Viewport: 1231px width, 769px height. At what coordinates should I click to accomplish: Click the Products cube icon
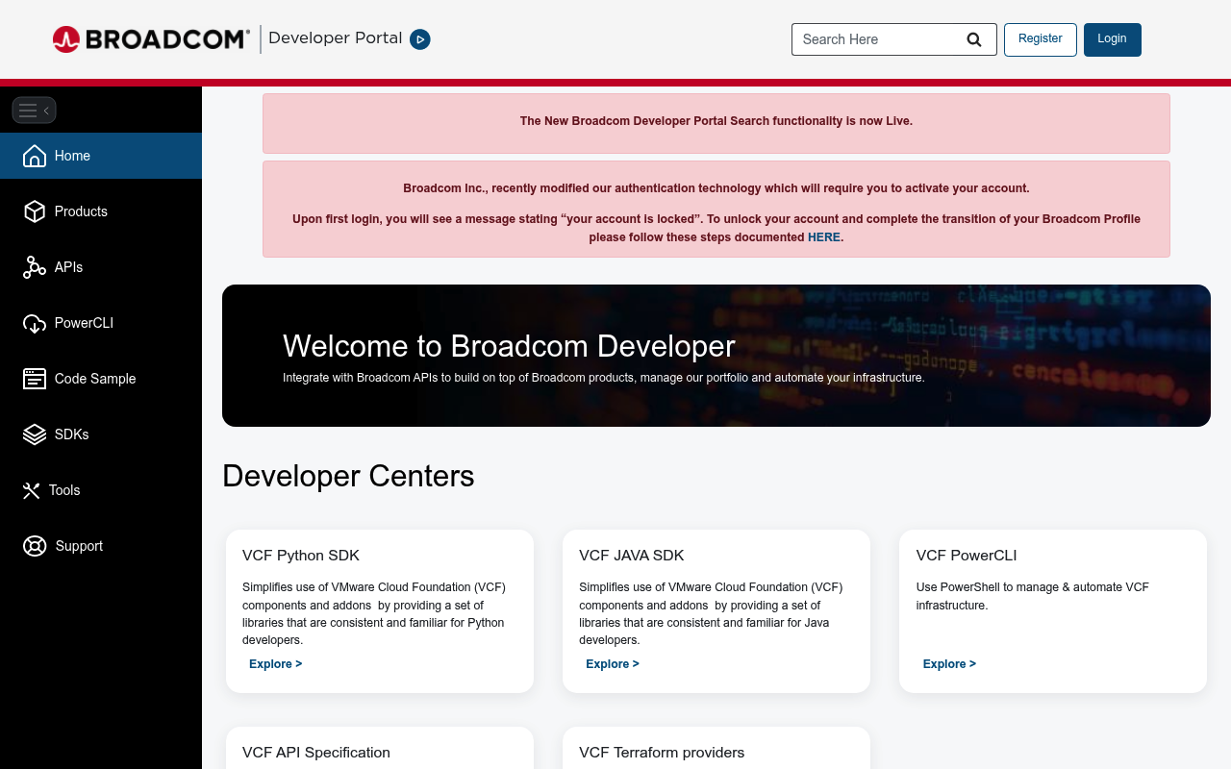coord(35,211)
